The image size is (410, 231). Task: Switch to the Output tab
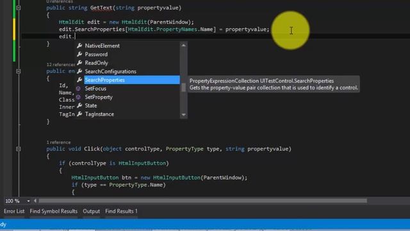[91, 211]
